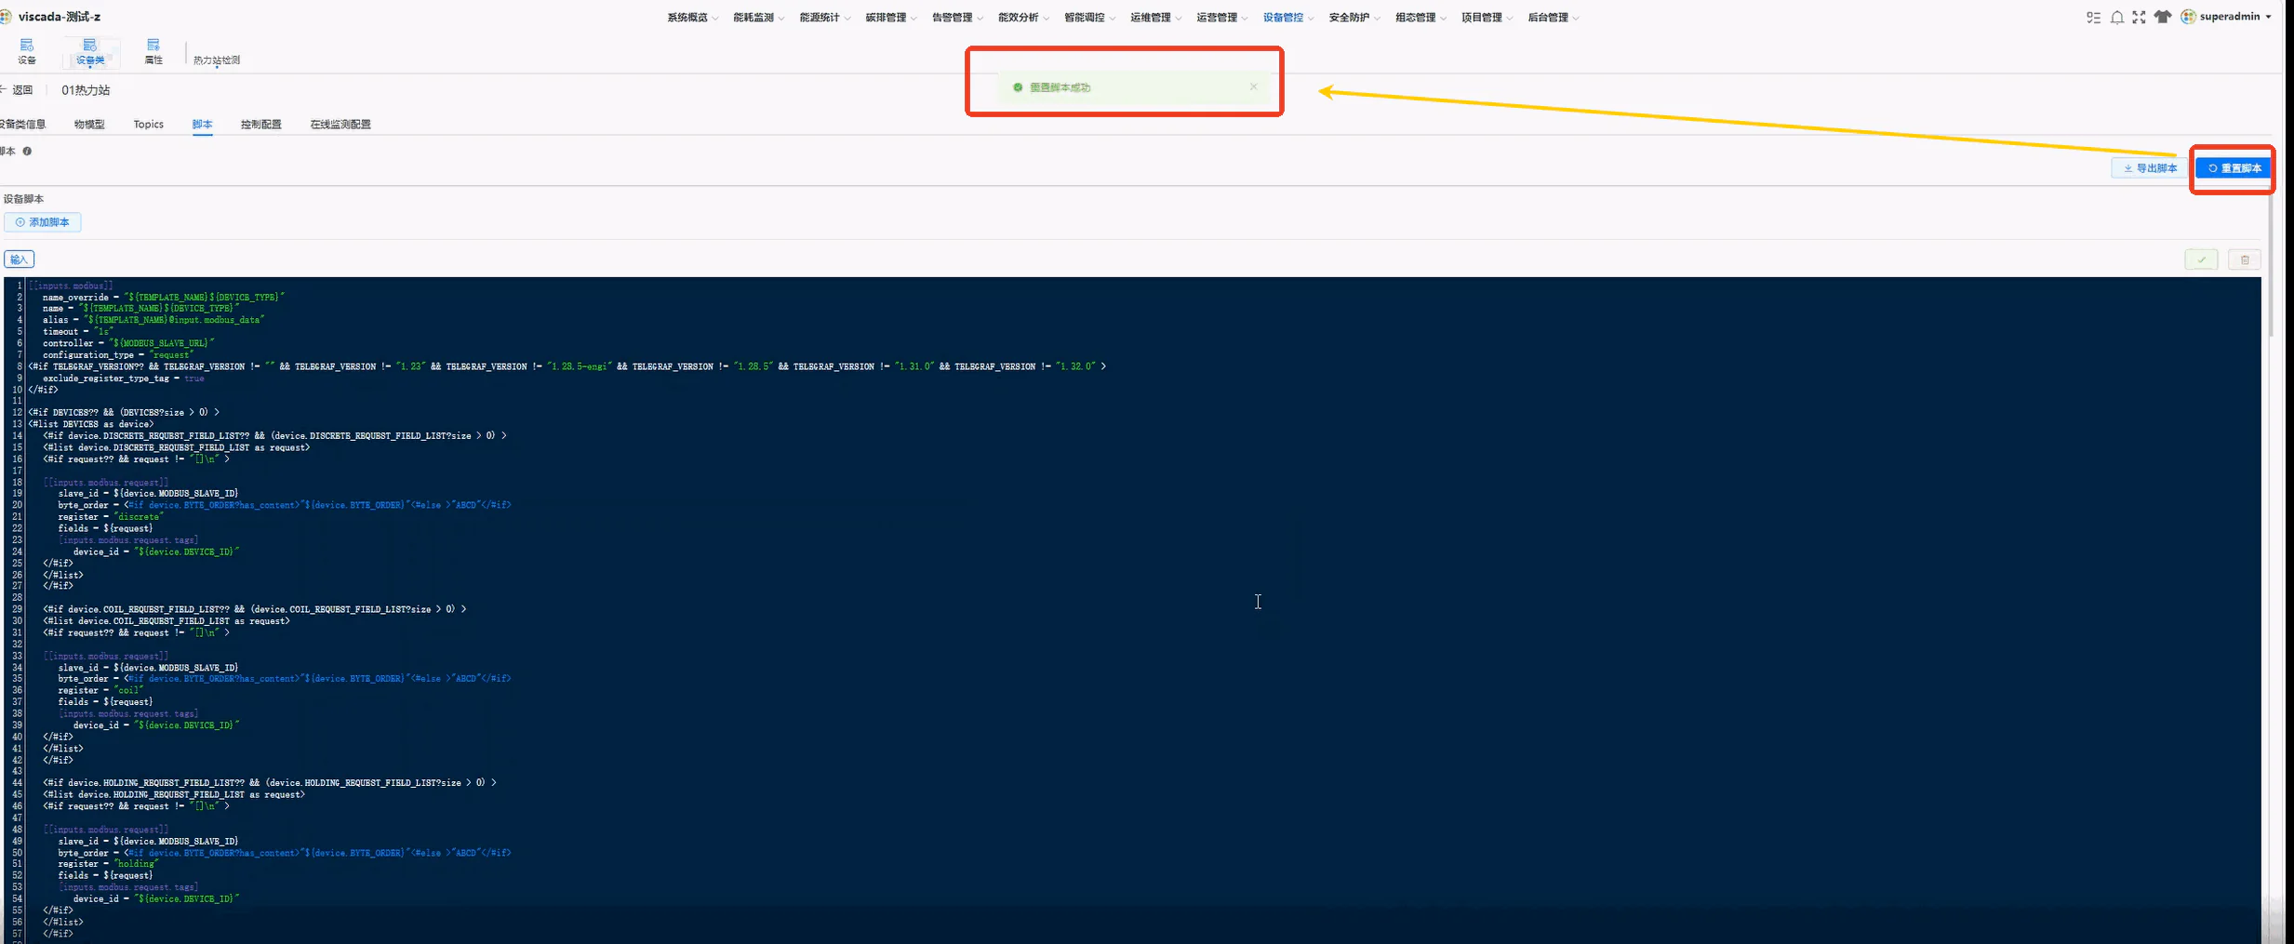2294x944 pixels.
Task: Click the 重置脚本 button
Action: click(x=2234, y=168)
